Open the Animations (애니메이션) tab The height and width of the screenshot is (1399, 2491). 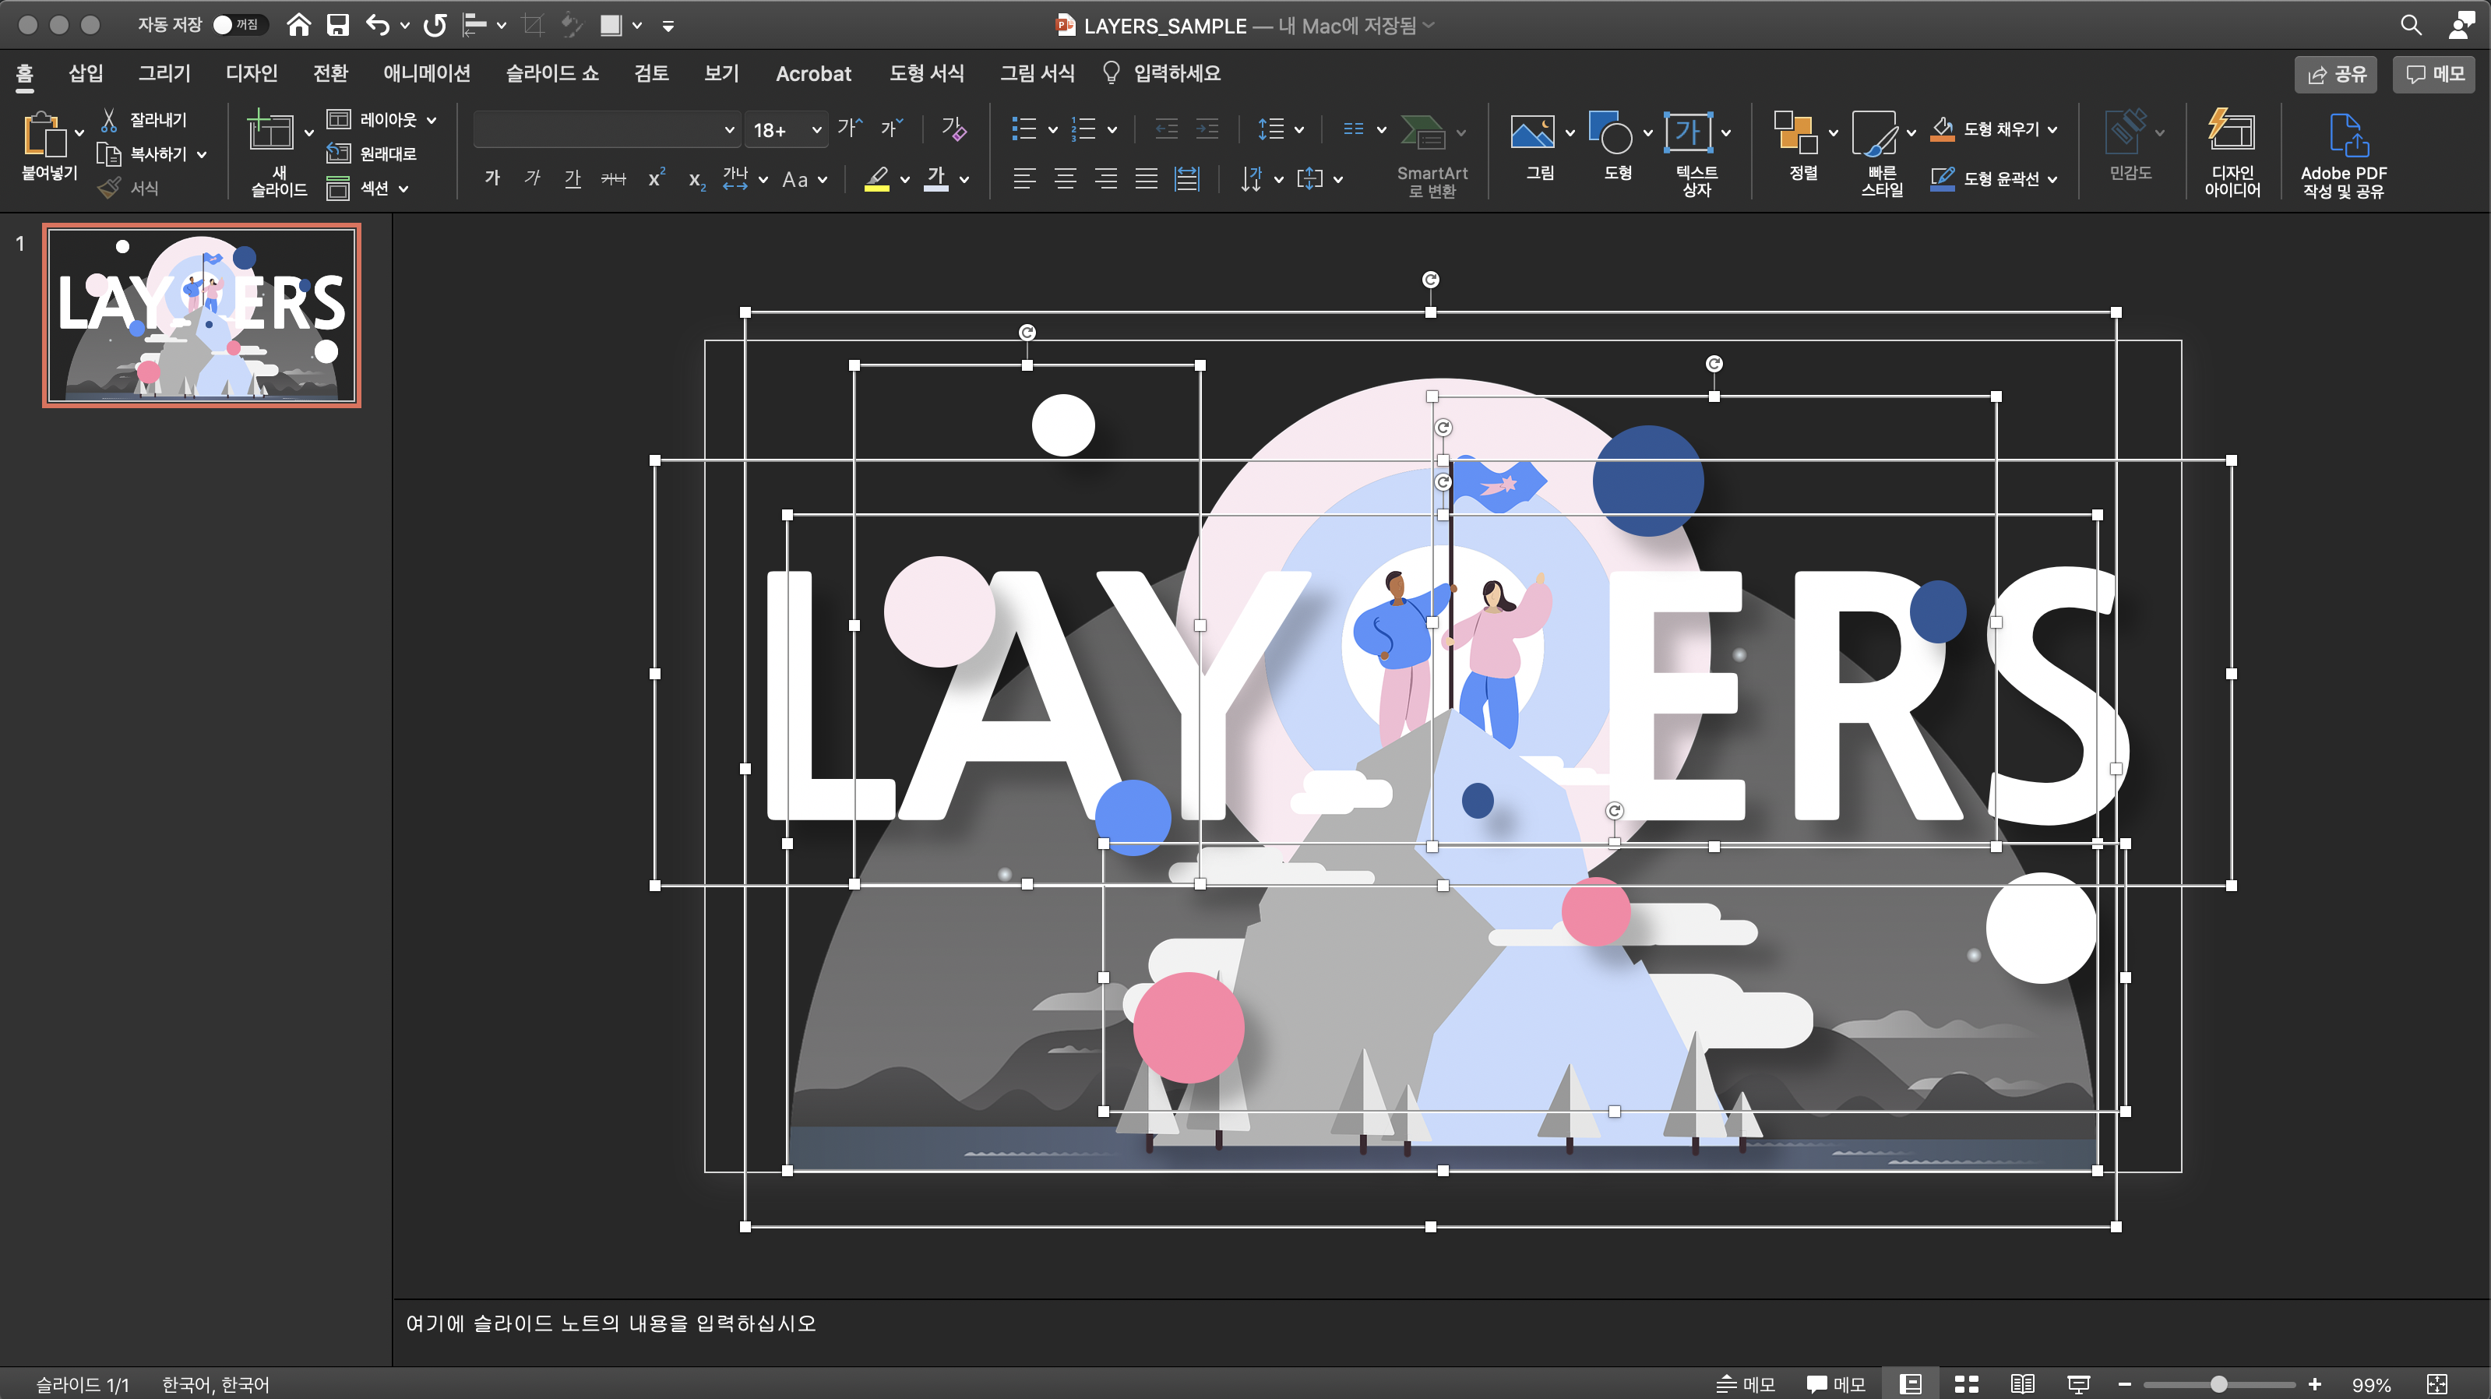click(426, 73)
